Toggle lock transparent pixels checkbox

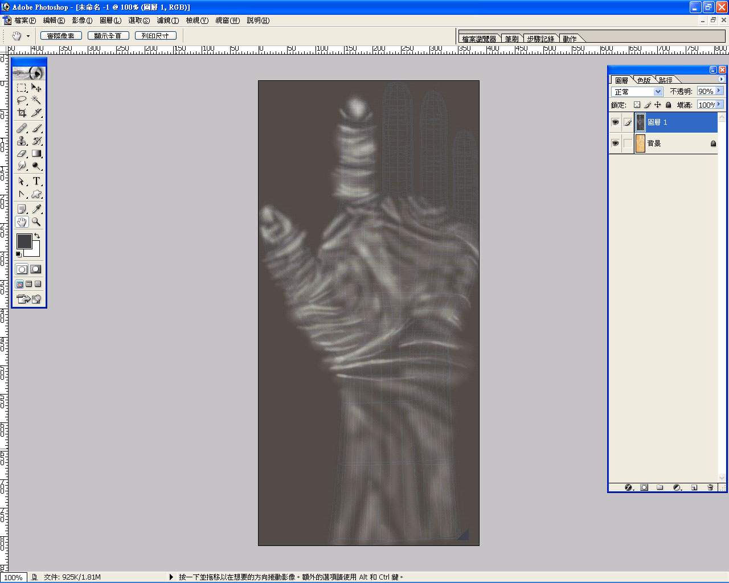[637, 105]
